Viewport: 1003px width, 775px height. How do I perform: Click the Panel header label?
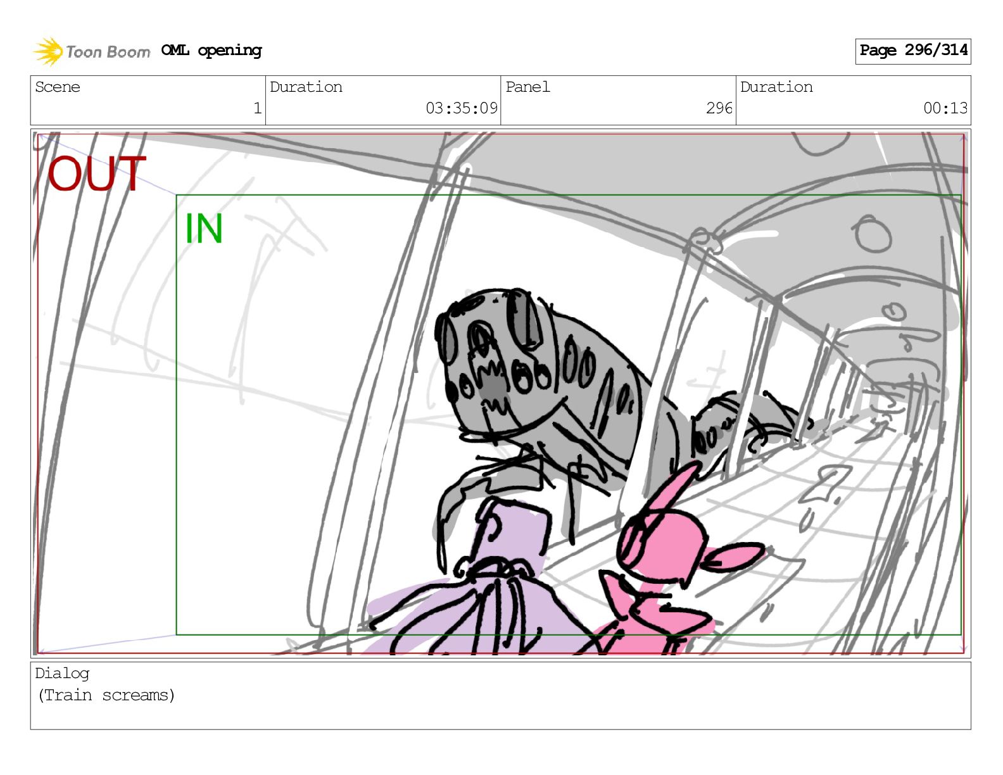coord(527,87)
